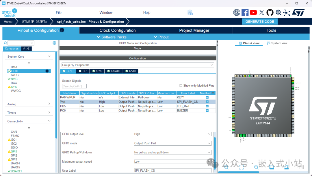Switch to Tools tab
Image resolution: width=312 pixels, height=176 pixels.
point(271,30)
